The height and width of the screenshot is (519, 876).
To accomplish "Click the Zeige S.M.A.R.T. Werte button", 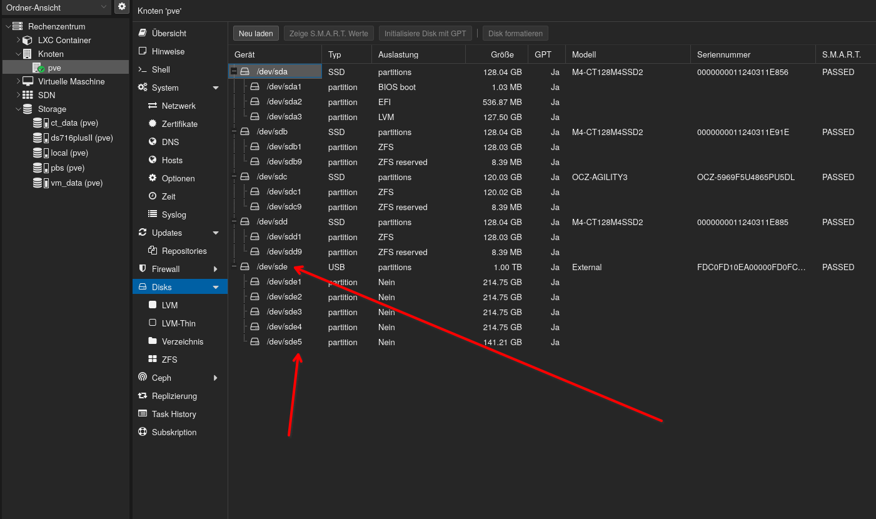I will tap(329, 33).
